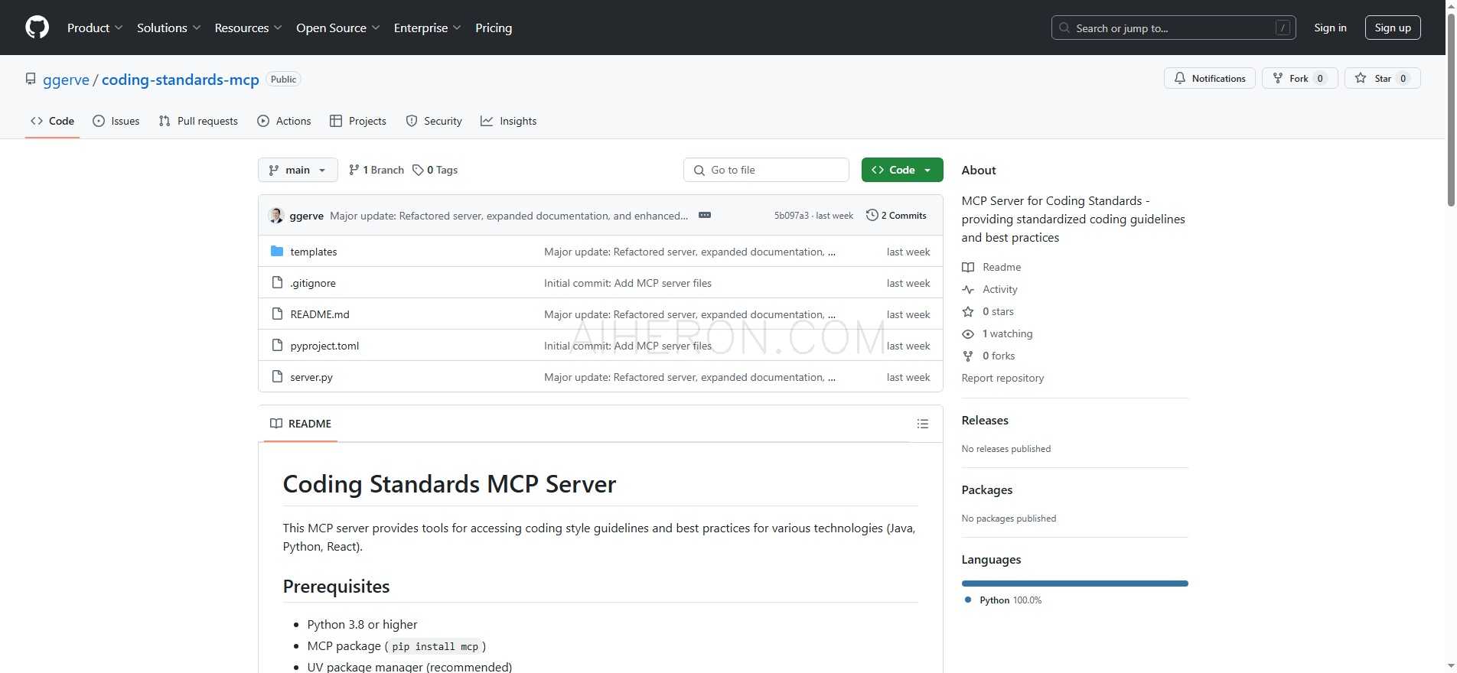Image resolution: width=1457 pixels, height=673 pixels.
Task: Click the commits history clock icon
Action: pyautogui.click(x=872, y=216)
